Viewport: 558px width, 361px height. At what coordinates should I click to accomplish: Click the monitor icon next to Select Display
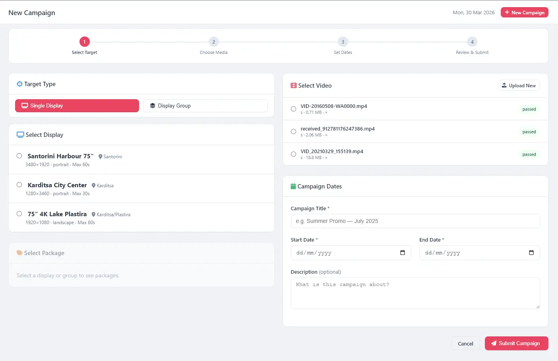tap(20, 135)
